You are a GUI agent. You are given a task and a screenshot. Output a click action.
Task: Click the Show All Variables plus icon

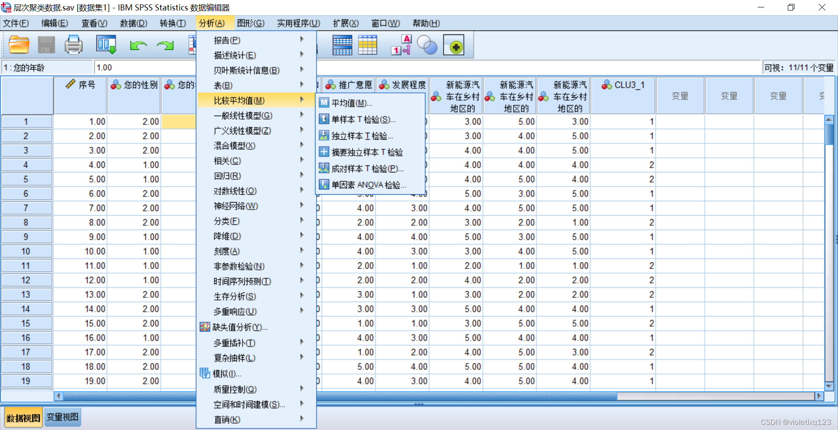(454, 45)
